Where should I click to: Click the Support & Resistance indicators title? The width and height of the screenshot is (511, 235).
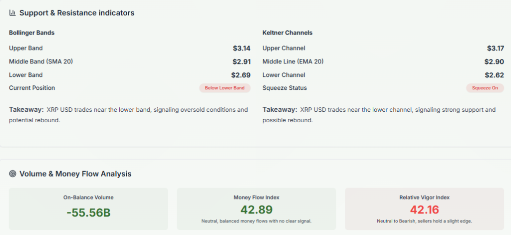click(x=77, y=13)
